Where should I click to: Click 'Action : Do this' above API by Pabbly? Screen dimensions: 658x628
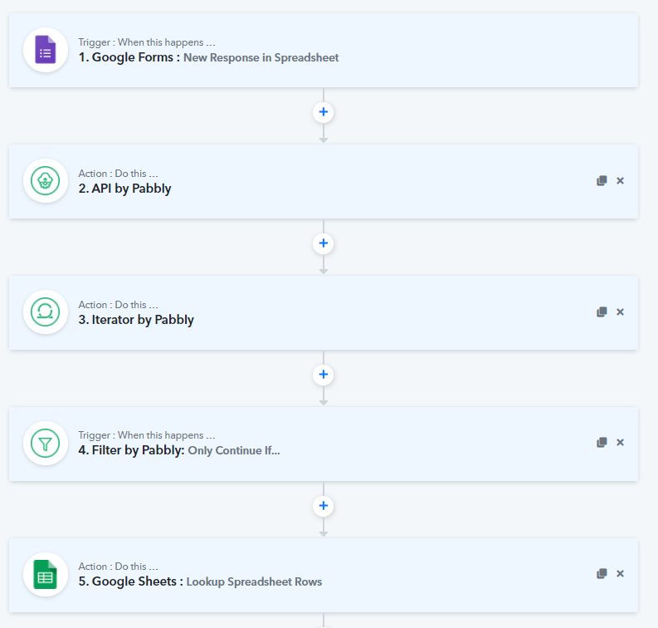(x=118, y=174)
